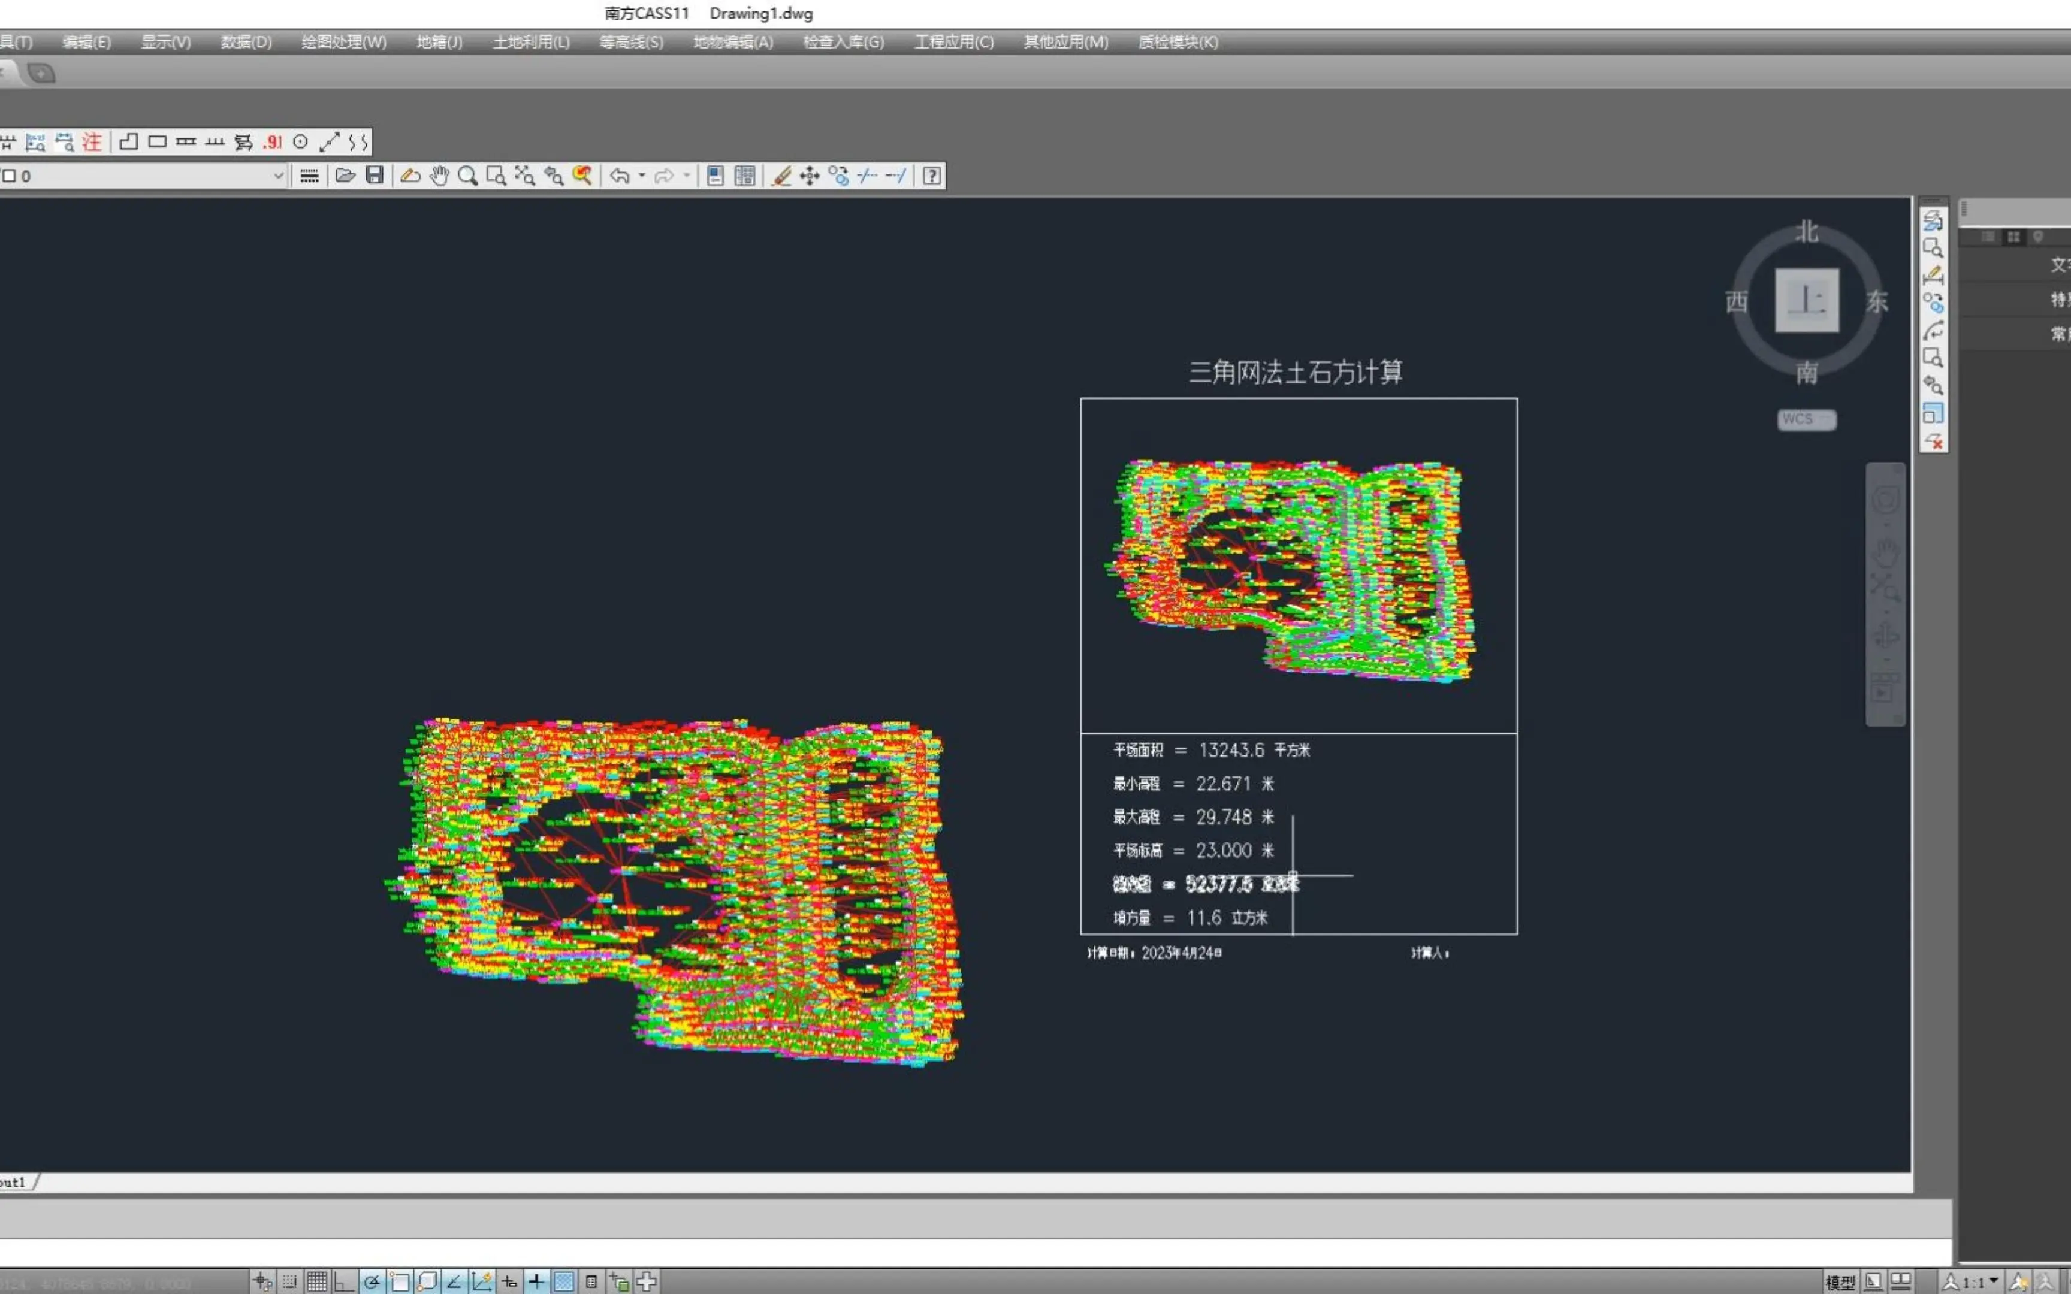Click the steering wheel in navigation bar
2071x1294 pixels.
pos(1885,500)
